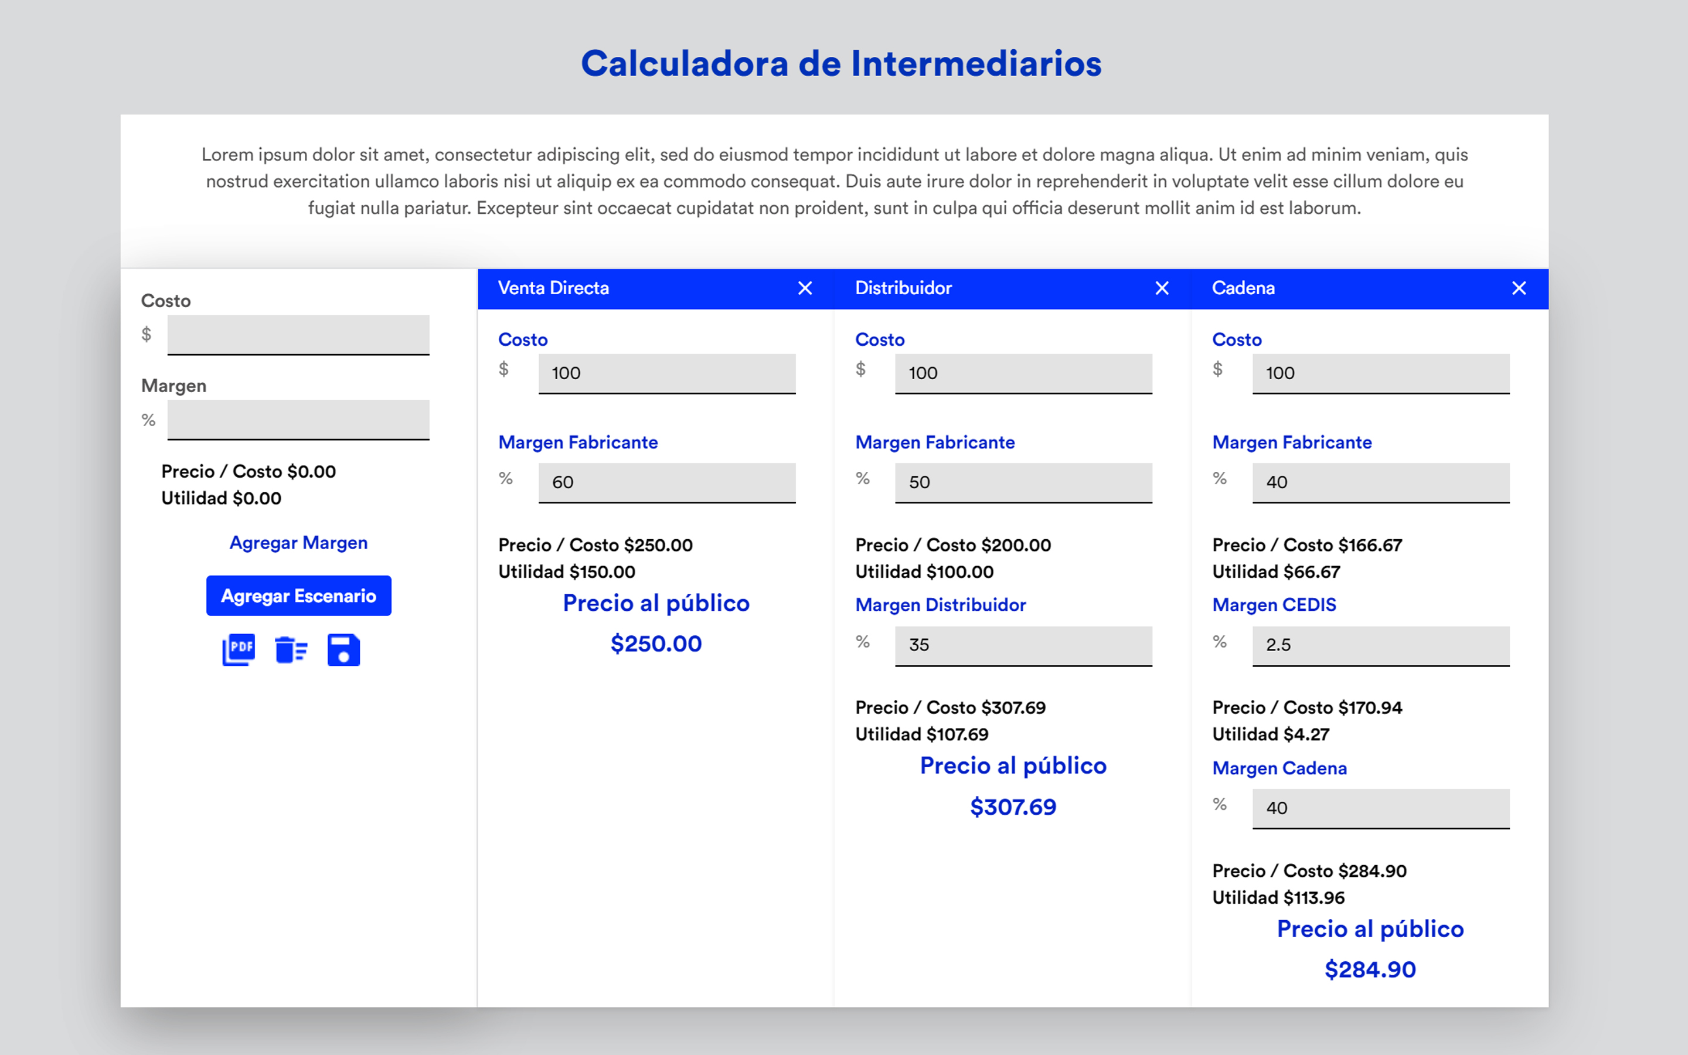Image resolution: width=1688 pixels, height=1055 pixels.
Task: Click Margen Cadena field showing 40
Action: [x=1381, y=809]
